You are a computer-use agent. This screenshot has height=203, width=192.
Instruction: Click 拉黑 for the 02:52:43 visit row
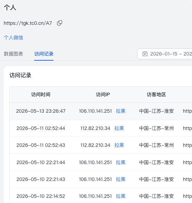coord(119,145)
